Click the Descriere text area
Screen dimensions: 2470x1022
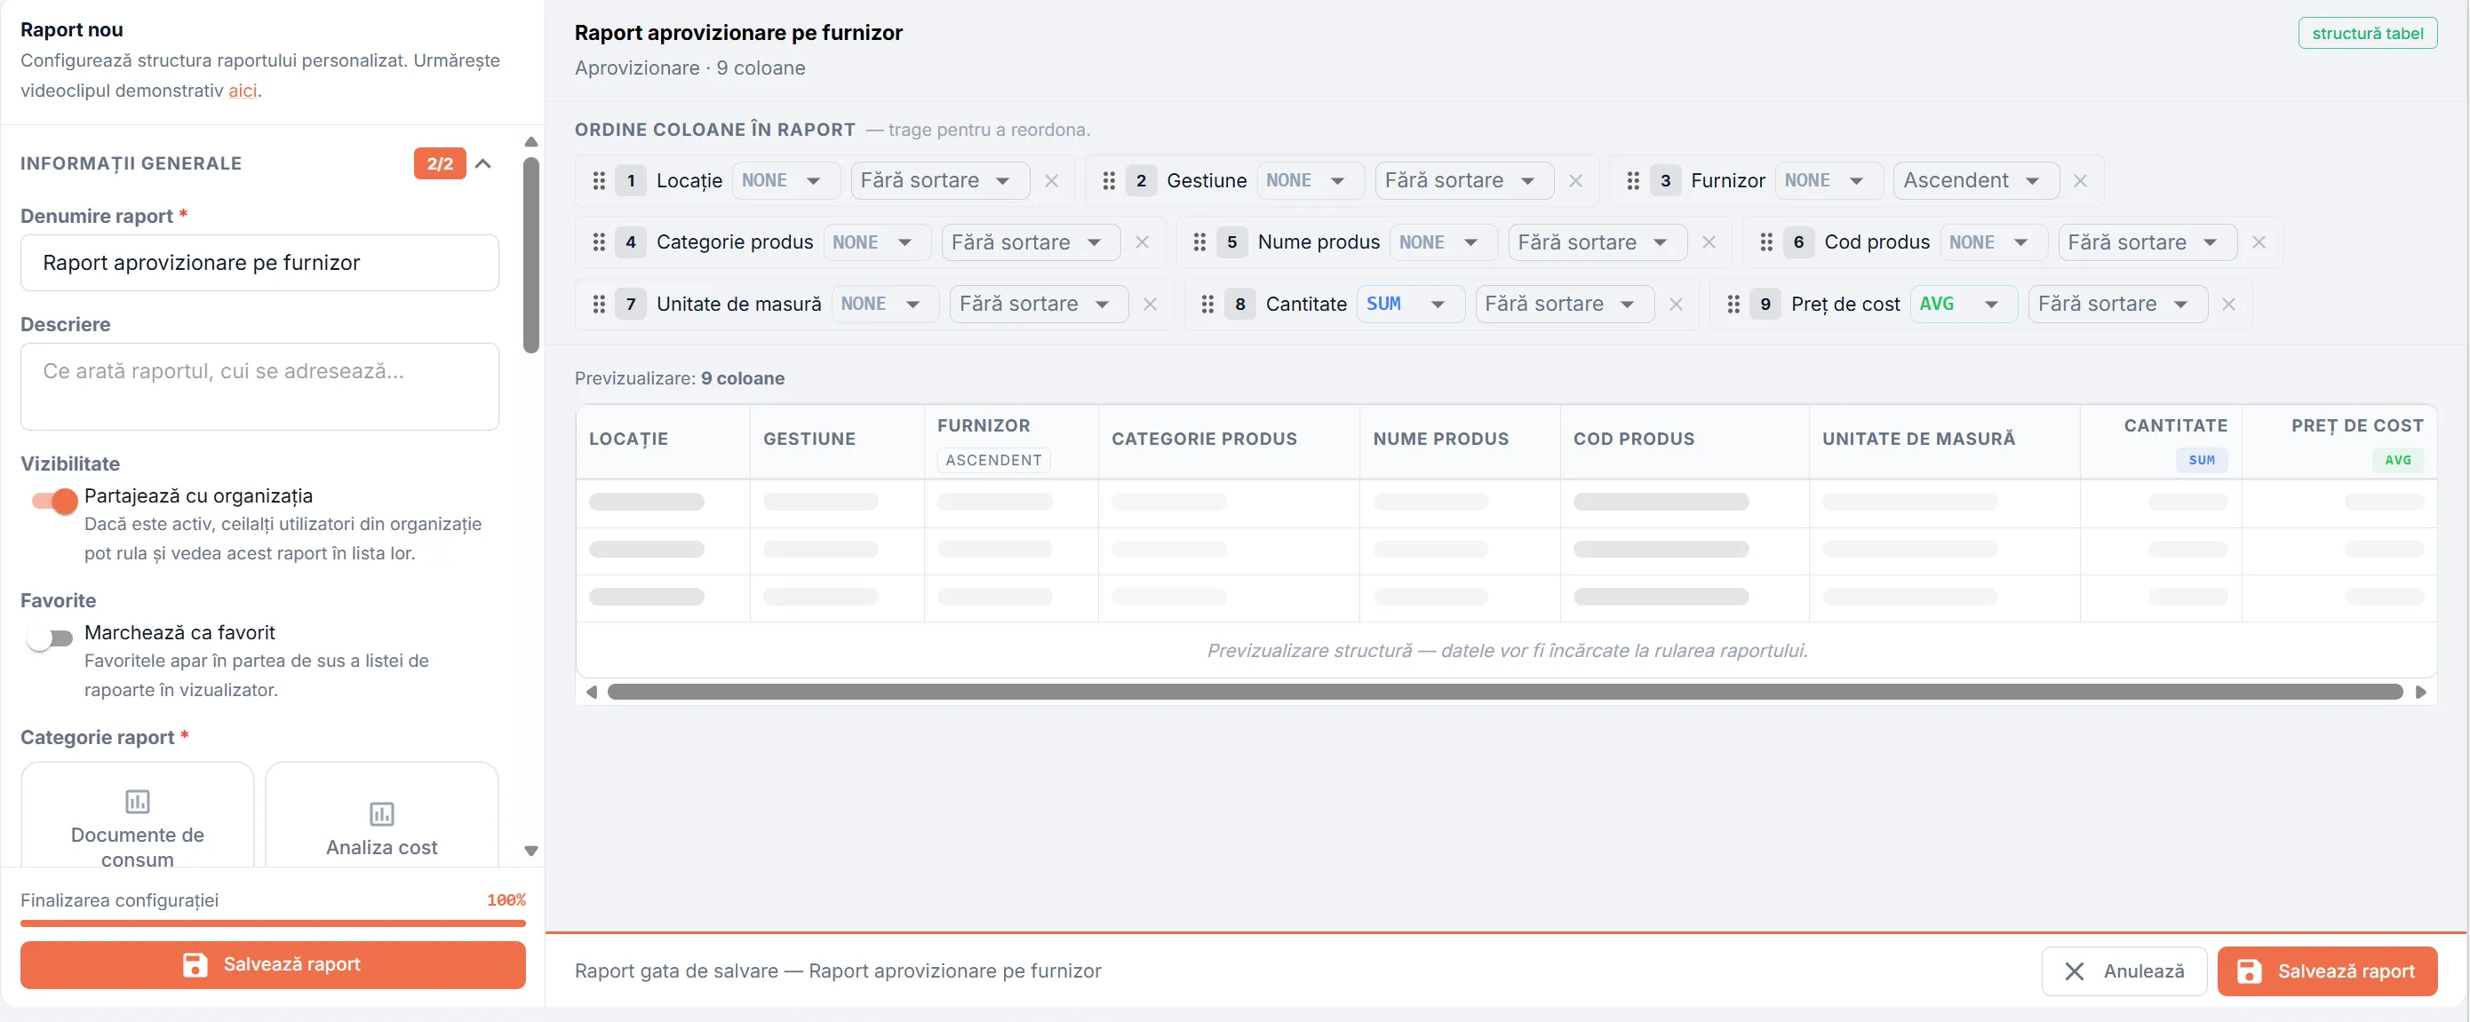259,386
